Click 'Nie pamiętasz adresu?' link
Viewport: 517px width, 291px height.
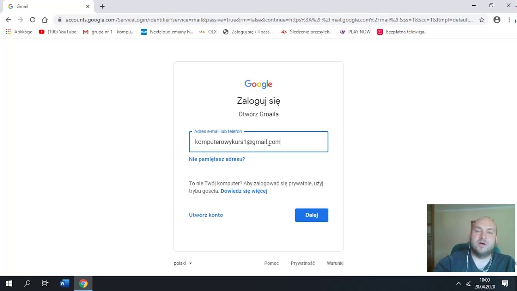217,159
